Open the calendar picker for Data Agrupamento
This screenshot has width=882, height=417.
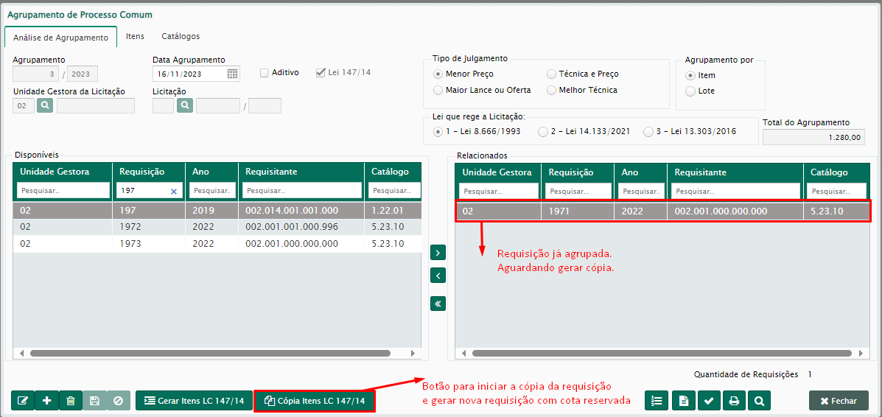(x=232, y=74)
